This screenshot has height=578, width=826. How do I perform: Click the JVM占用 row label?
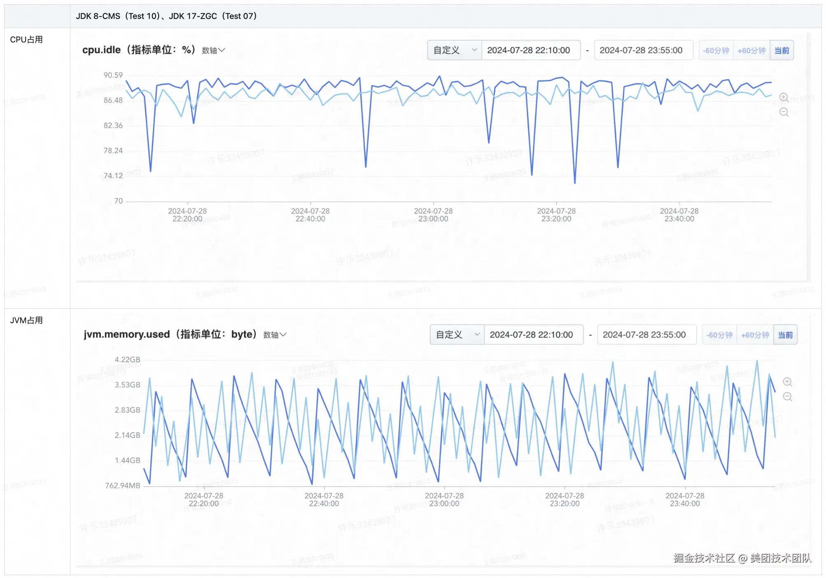click(x=26, y=320)
